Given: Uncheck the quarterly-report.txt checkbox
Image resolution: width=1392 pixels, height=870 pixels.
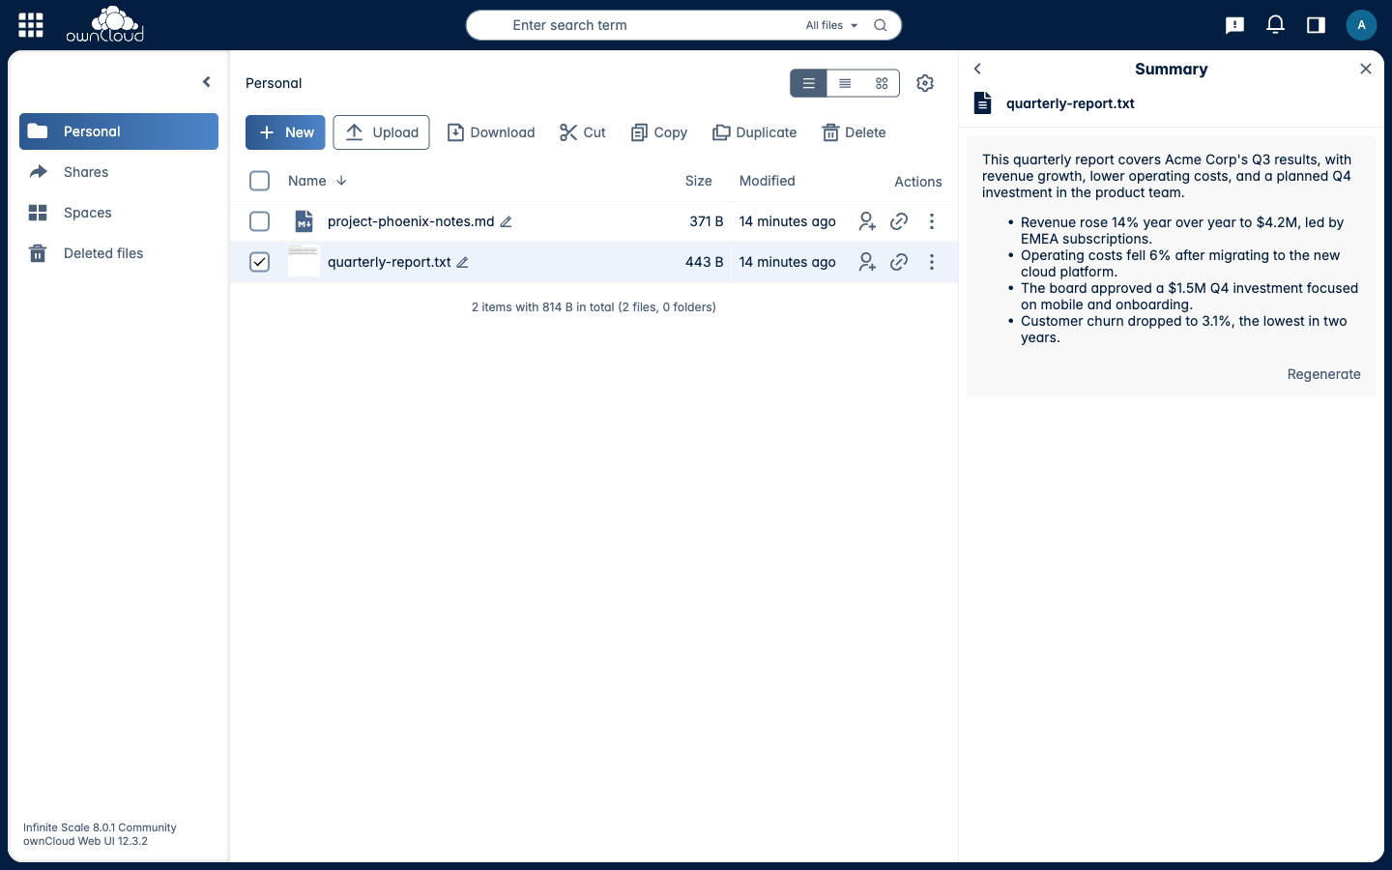Looking at the screenshot, I should coord(259,262).
